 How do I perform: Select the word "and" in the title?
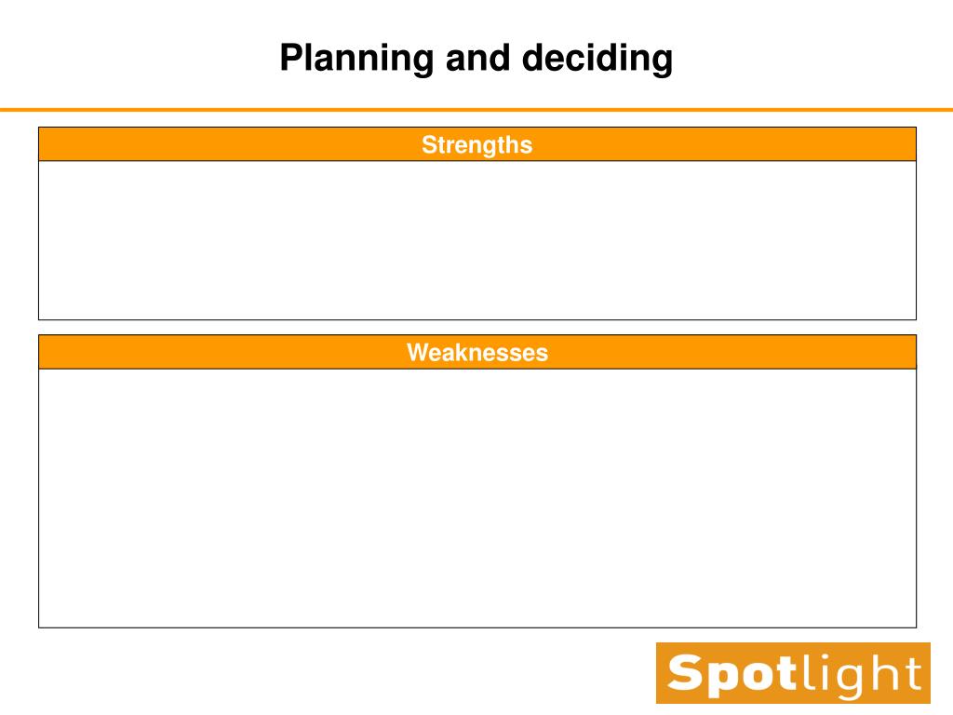click(477, 59)
